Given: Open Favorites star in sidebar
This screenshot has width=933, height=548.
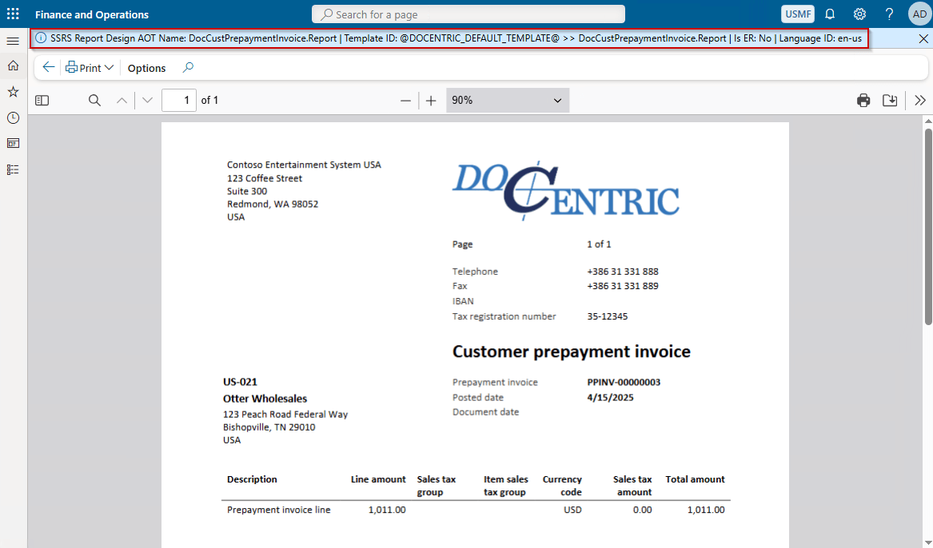Looking at the screenshot, I should click(13, 92).
